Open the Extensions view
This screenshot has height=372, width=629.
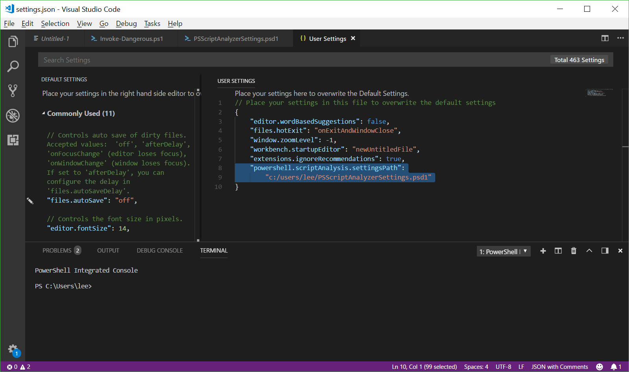(x=13, y=140)
